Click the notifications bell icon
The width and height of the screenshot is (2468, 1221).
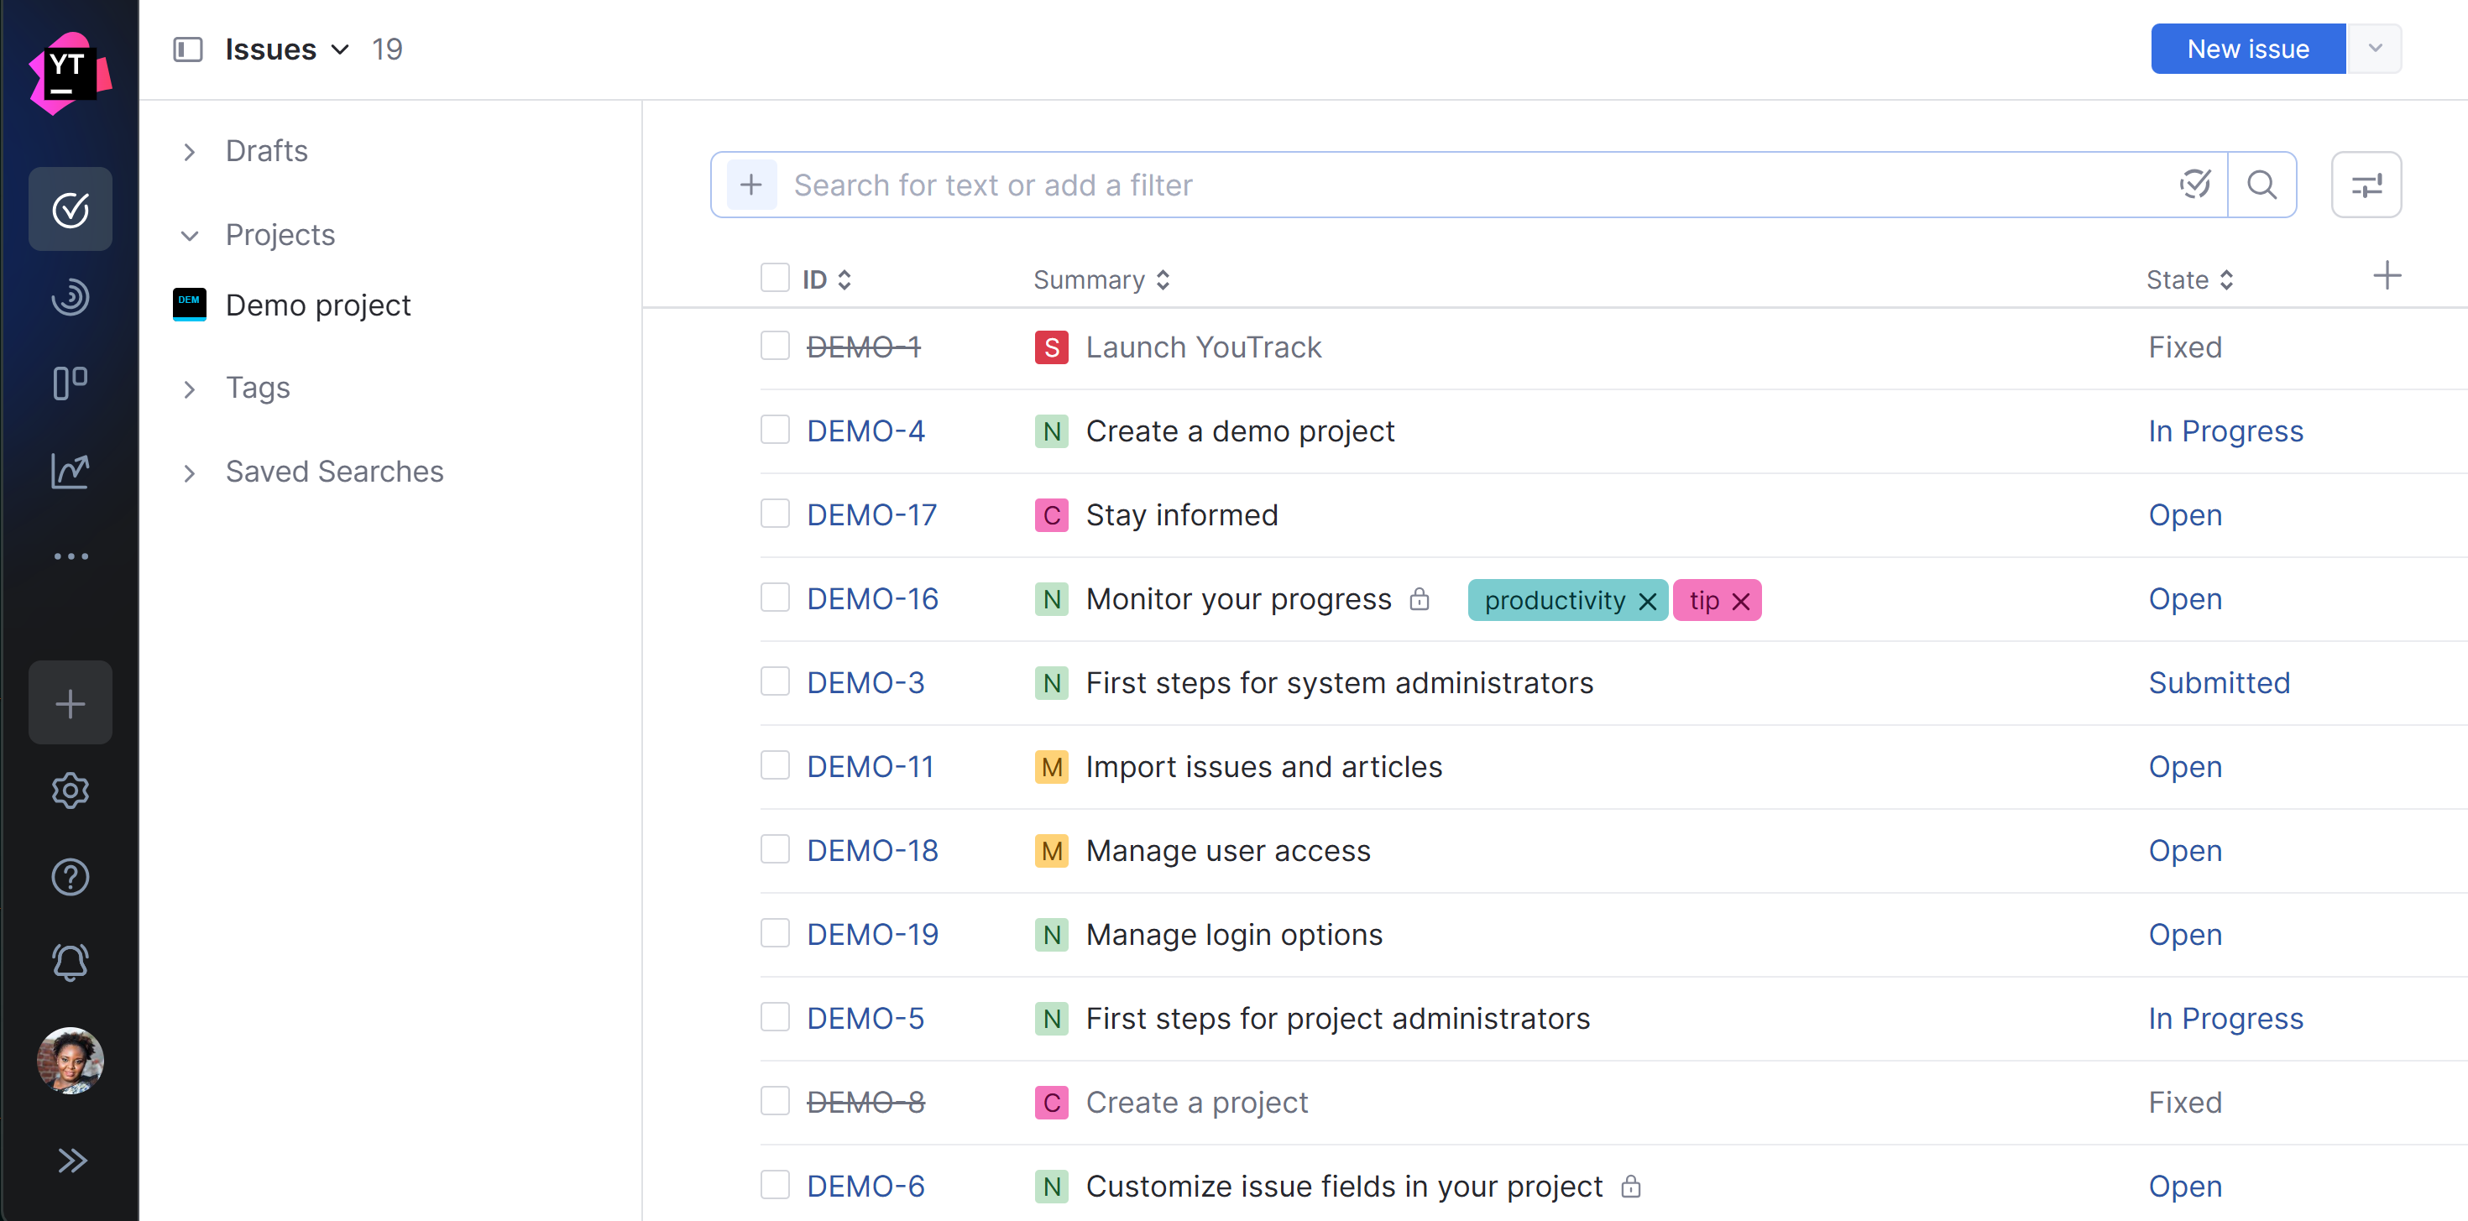tap(70, 962)
